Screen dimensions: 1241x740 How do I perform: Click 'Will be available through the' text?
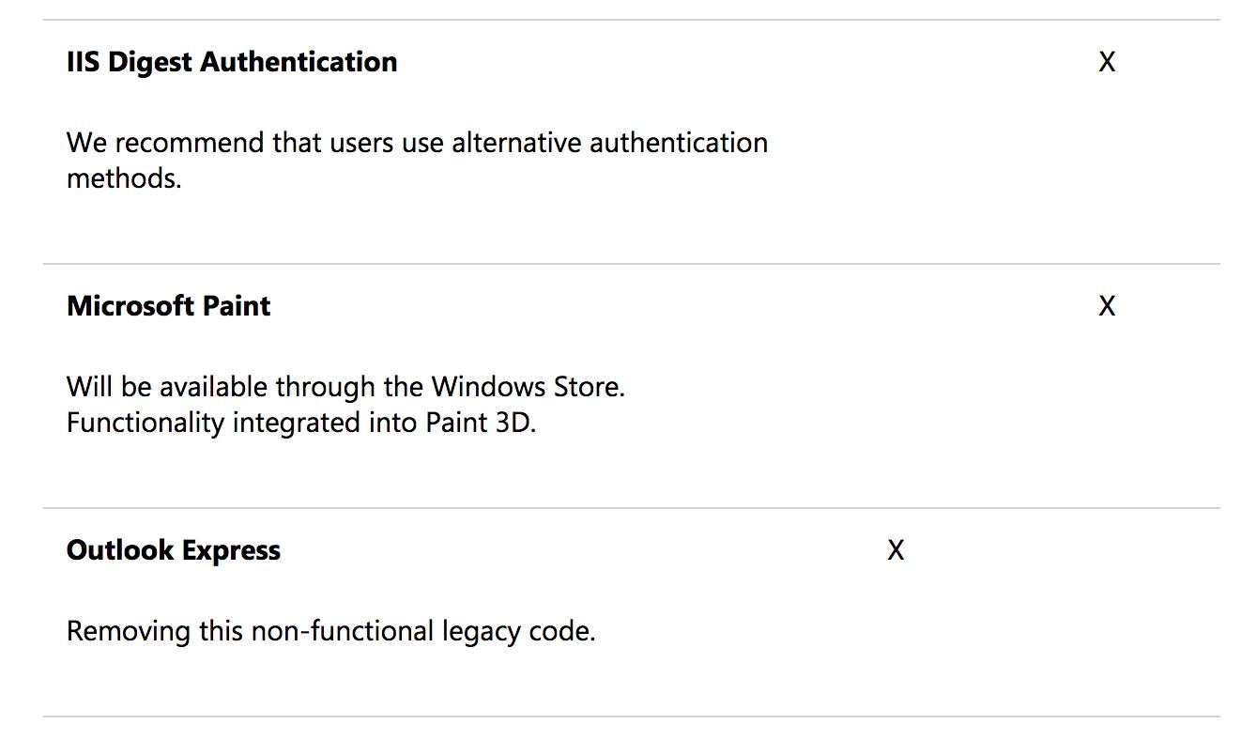point(246,387)
